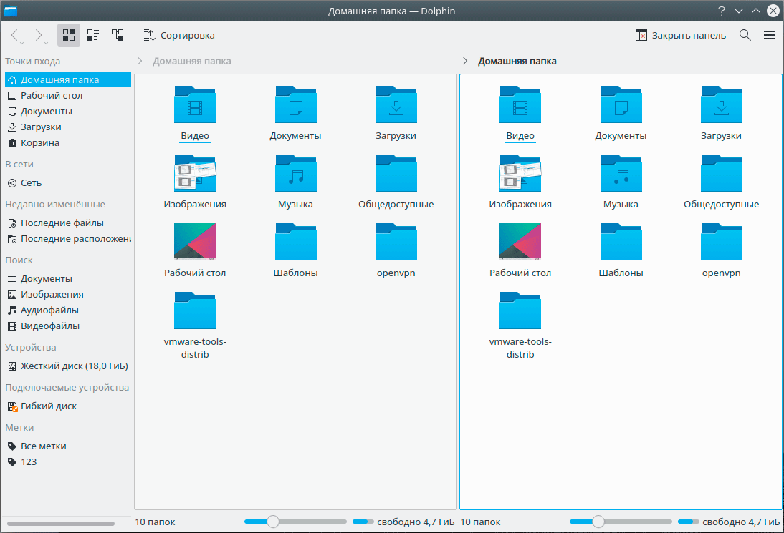
Task: Open forward history dropdown arrow
Action: pyautogui.click(x=45, y=44)
